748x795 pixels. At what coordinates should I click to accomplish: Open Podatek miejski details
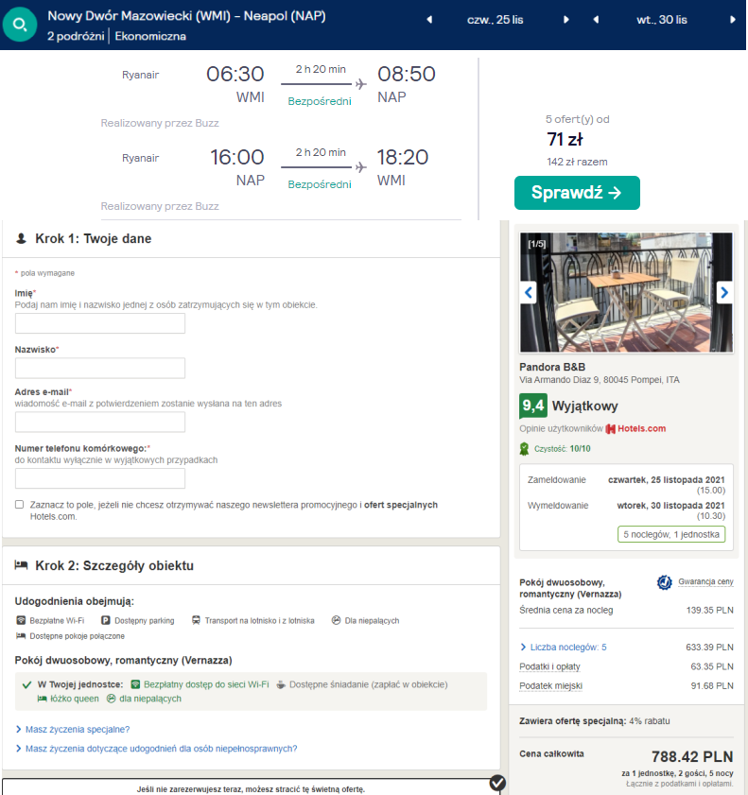(550, 686)
